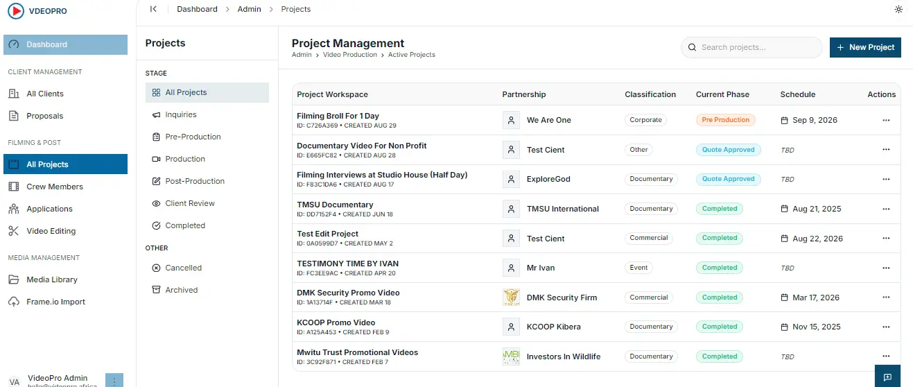The image size is (913, 387).
Task: Open Filming Broll For 1 Day project
Action: pyautogui.click(x=338, y=116)
